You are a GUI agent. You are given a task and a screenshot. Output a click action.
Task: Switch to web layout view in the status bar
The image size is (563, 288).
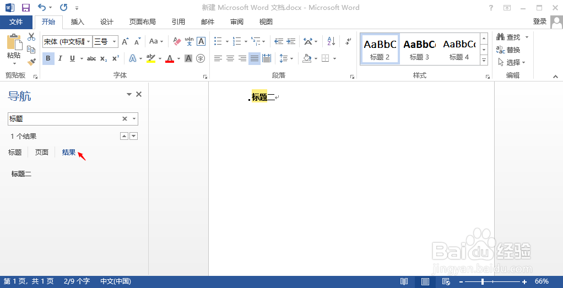click(446, 281)
